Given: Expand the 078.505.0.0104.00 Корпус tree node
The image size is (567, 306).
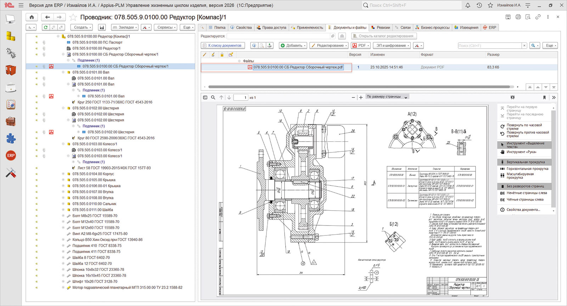Looking at the screenshot, I should click(x=63, y=174).
